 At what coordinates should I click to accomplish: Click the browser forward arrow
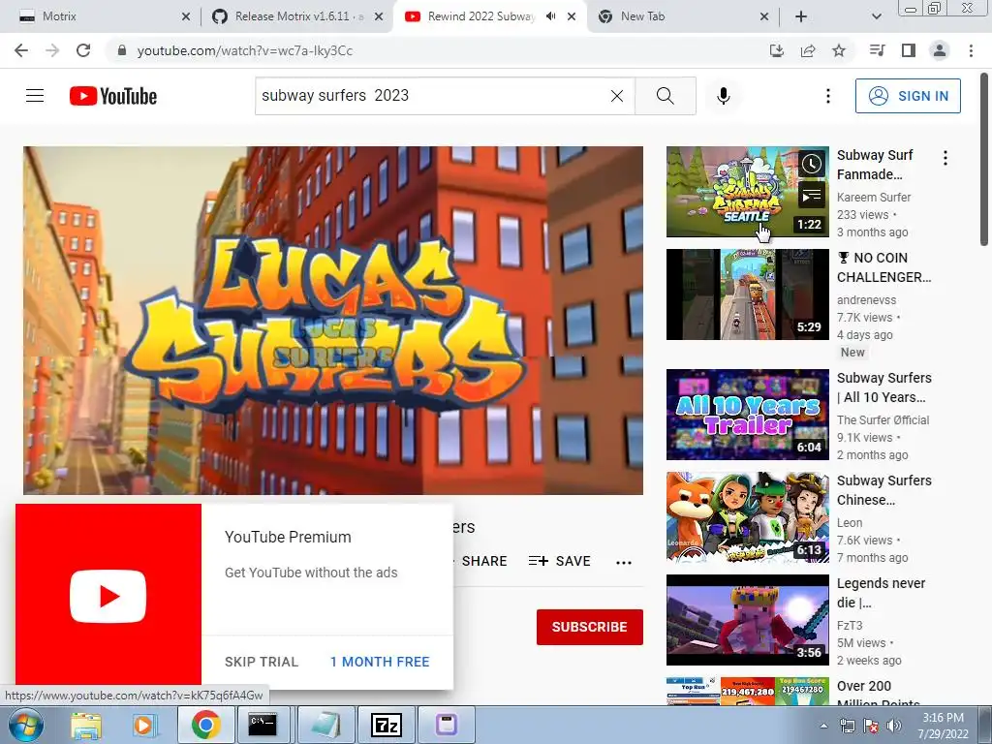point(52,50)
